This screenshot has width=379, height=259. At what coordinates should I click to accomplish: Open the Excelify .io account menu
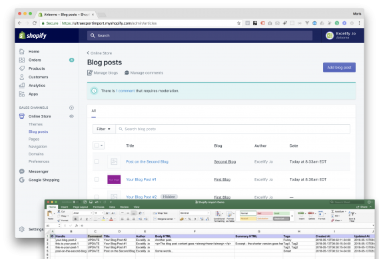coord(341,35)
